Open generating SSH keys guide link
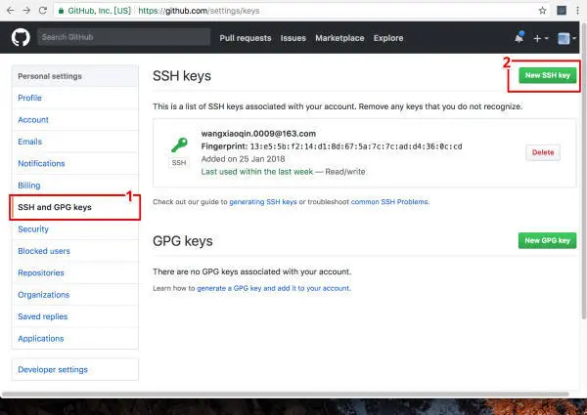The width and height of the screenshot is (587, 415). tap(263, 202)
